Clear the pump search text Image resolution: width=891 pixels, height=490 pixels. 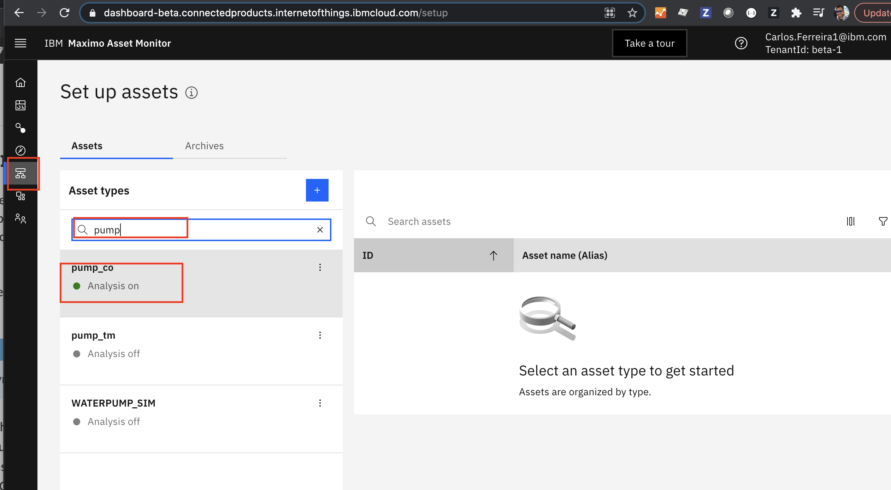320,230
